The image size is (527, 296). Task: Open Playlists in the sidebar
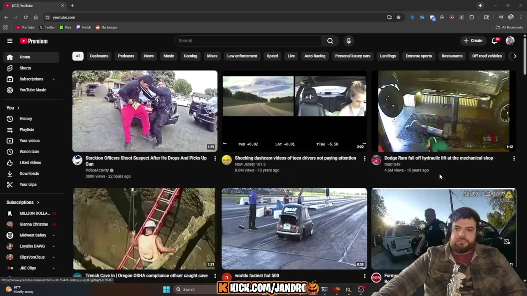coord(31,129)
